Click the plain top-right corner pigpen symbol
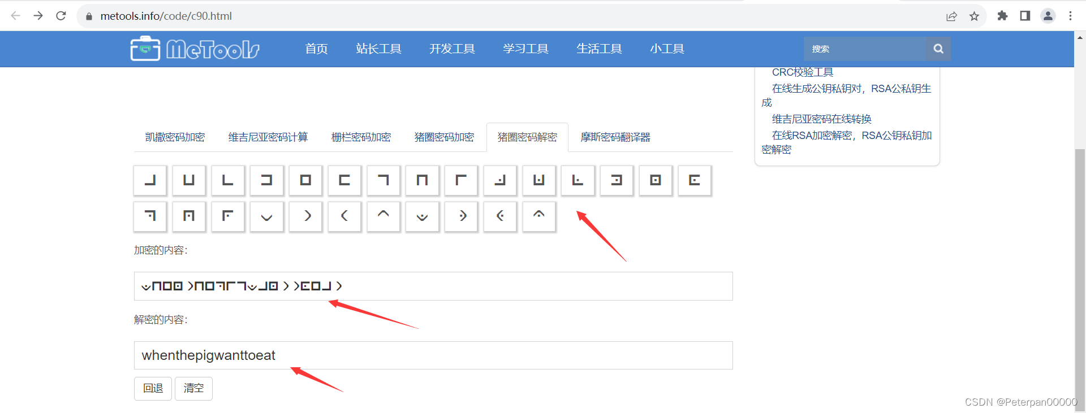The height and width of the screenshot is (413, 1086). coord(383,180)
